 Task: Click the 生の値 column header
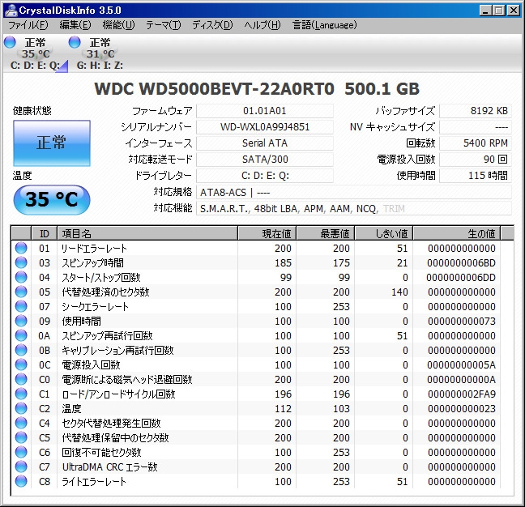pyautogui.click(x=457, y=233)
